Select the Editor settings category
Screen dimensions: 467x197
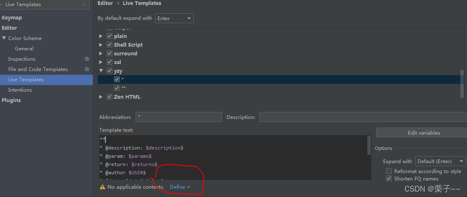pyautogui.click(x=10, y=28)
